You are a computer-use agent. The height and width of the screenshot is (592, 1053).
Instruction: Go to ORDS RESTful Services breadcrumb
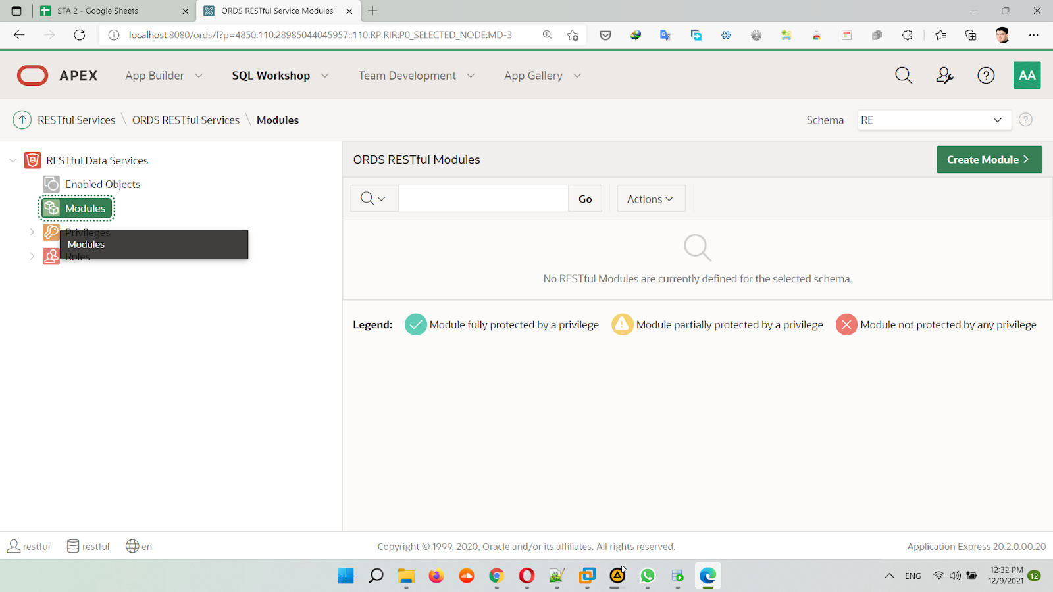(x=186, y=120)
